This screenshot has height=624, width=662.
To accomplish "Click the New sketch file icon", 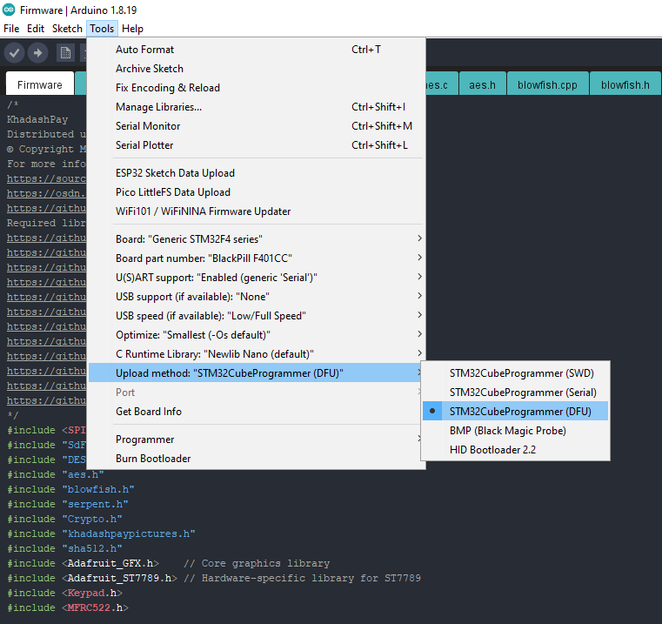I will [65, 53].
